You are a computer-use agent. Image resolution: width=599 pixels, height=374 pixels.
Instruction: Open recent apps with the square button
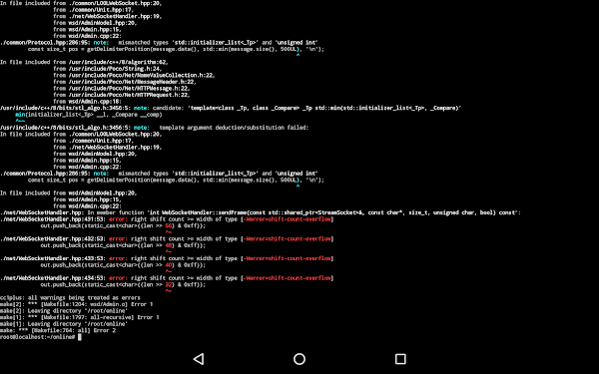pyautogui.click(x=400, y=359)
